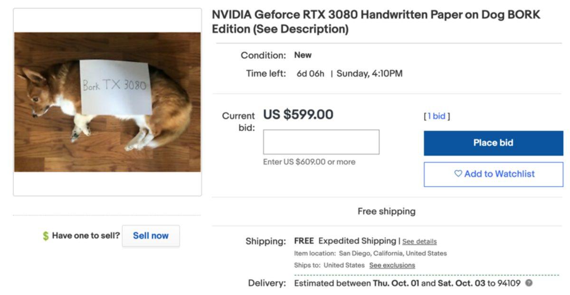Click the Free shipping text
570x295 pixels.
coord(386,211)
